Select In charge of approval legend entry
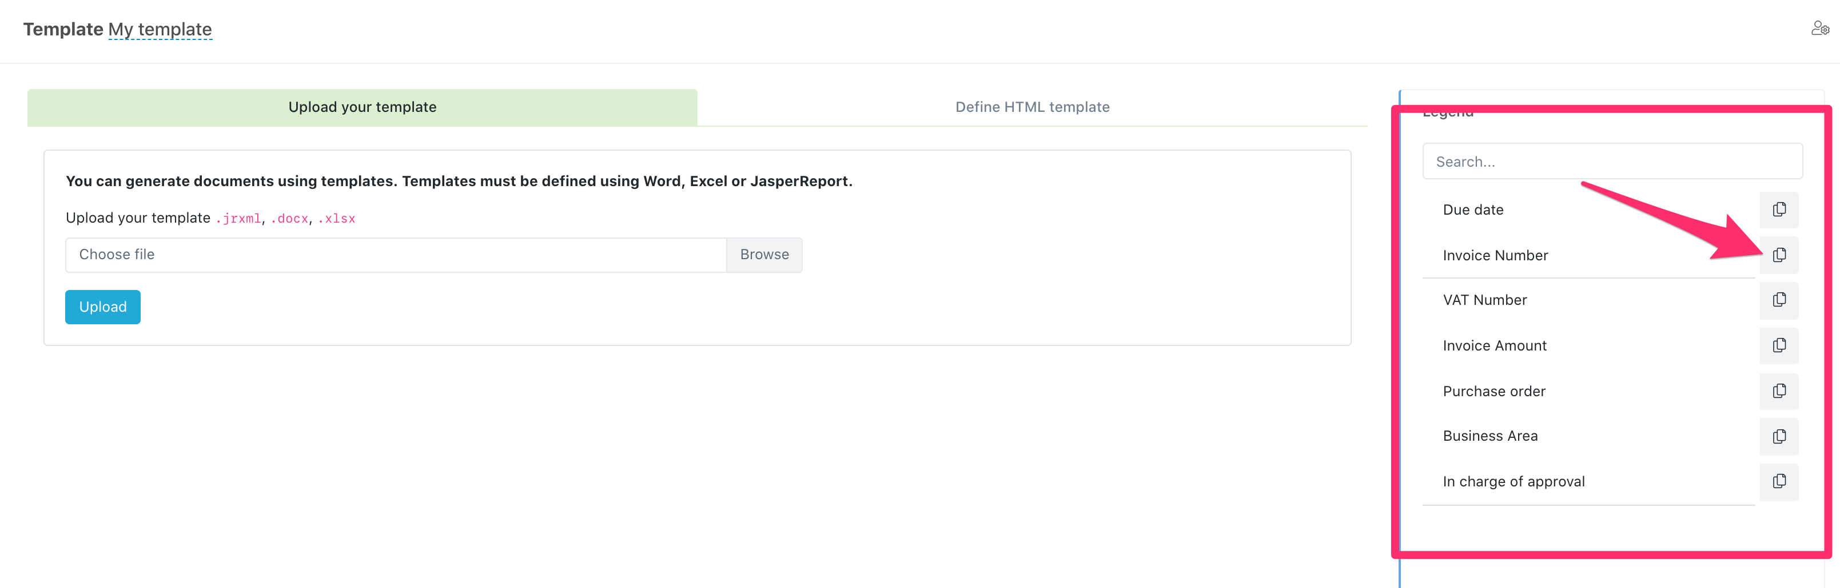The width and height of the screenshot is (1840, 588). (x=1513, y=482)
